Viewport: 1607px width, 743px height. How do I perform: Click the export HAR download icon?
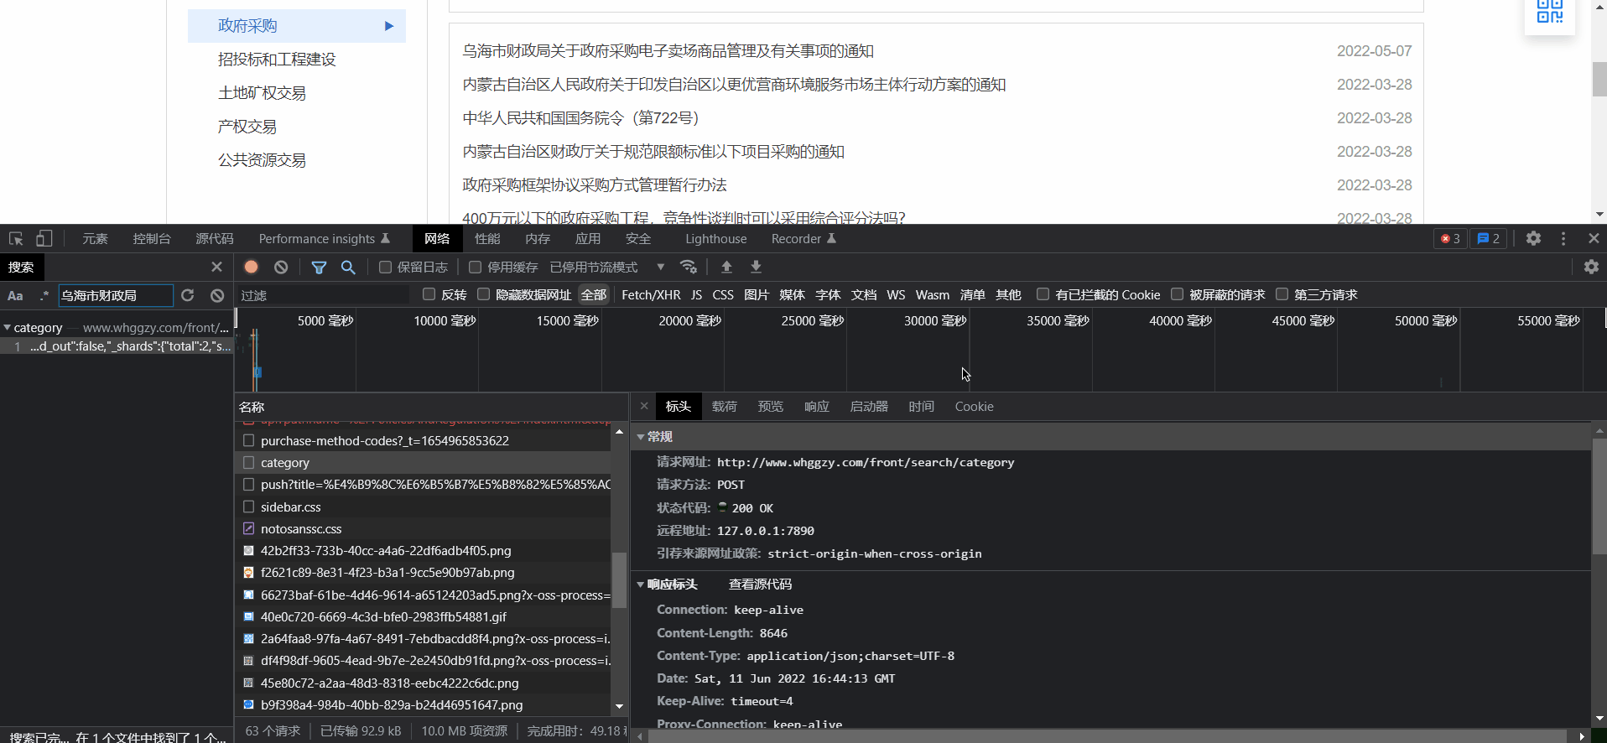tap(756, 267)
